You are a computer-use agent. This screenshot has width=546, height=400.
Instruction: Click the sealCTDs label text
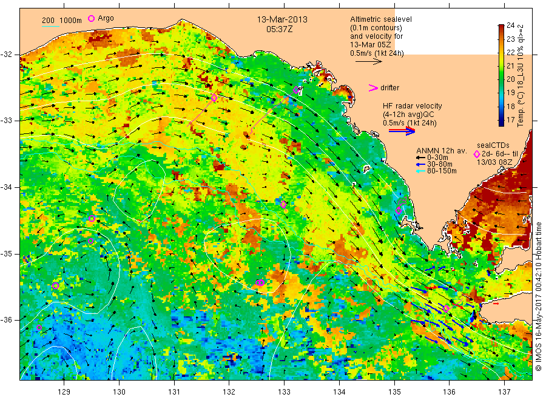point(493,145)
